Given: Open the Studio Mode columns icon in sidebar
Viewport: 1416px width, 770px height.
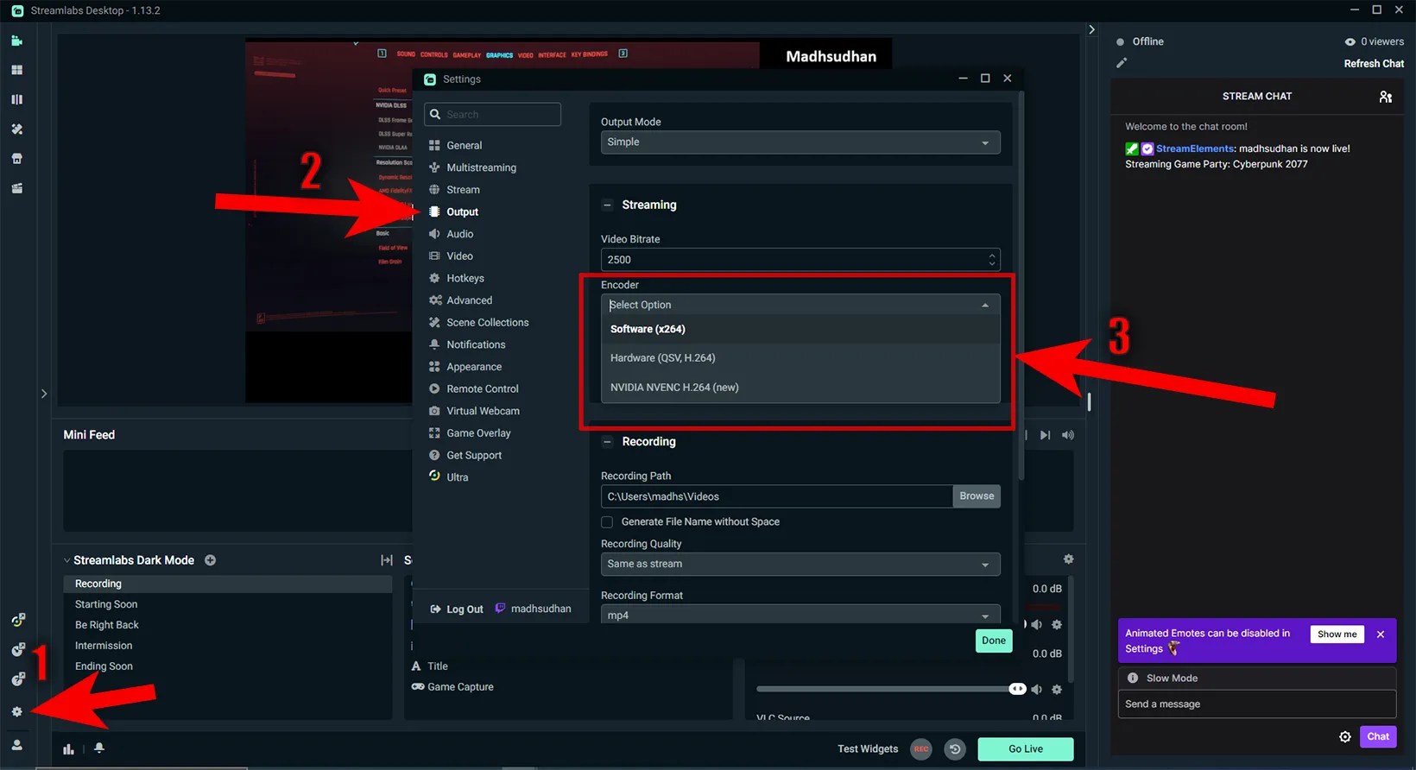Looking at the screenshot, I should click(x=16, y=99).
